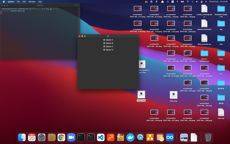
Task: Close the tk window with red button
Action: coord(80,36)
